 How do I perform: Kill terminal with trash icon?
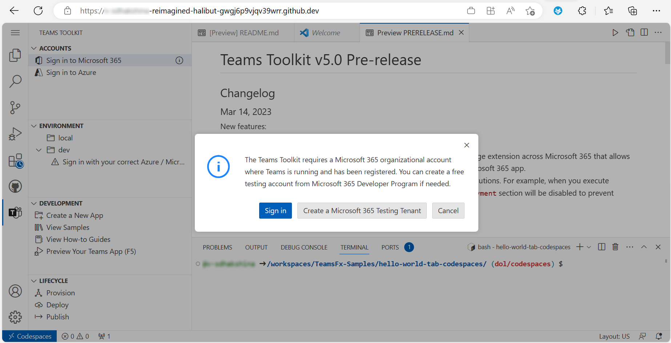click(x=615, y=247)
